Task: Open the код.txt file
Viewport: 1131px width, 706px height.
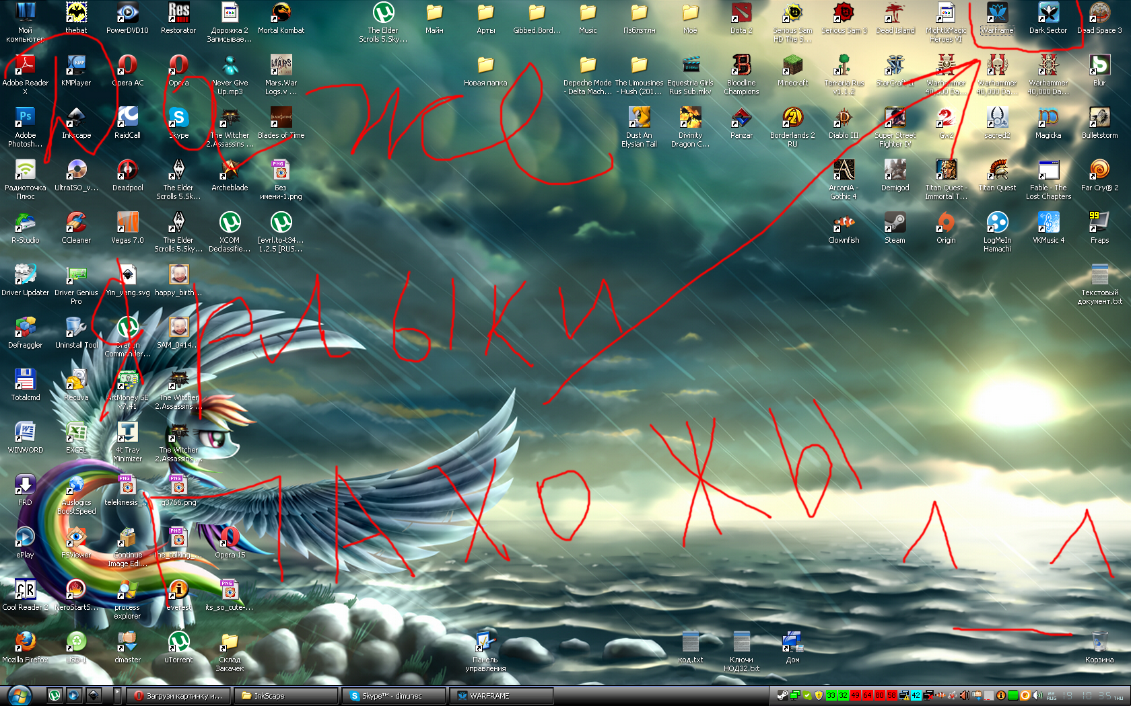Action: 690,648
